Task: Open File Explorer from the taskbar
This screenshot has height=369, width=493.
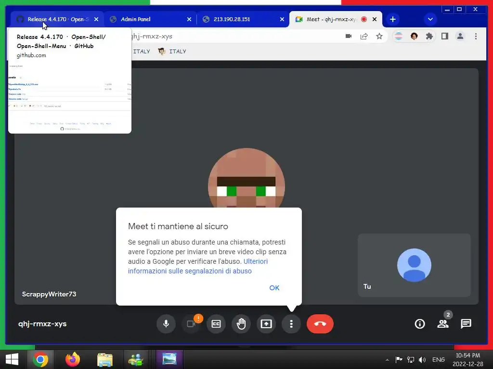Action: tap(104, 359)
